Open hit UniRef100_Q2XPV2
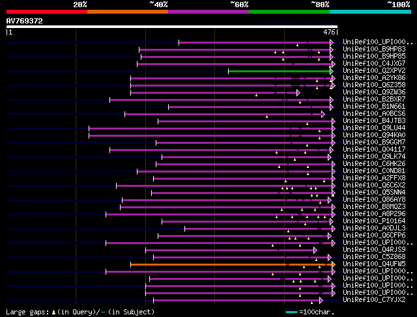Viewport: 417px width, 317px height. point(374,71)
